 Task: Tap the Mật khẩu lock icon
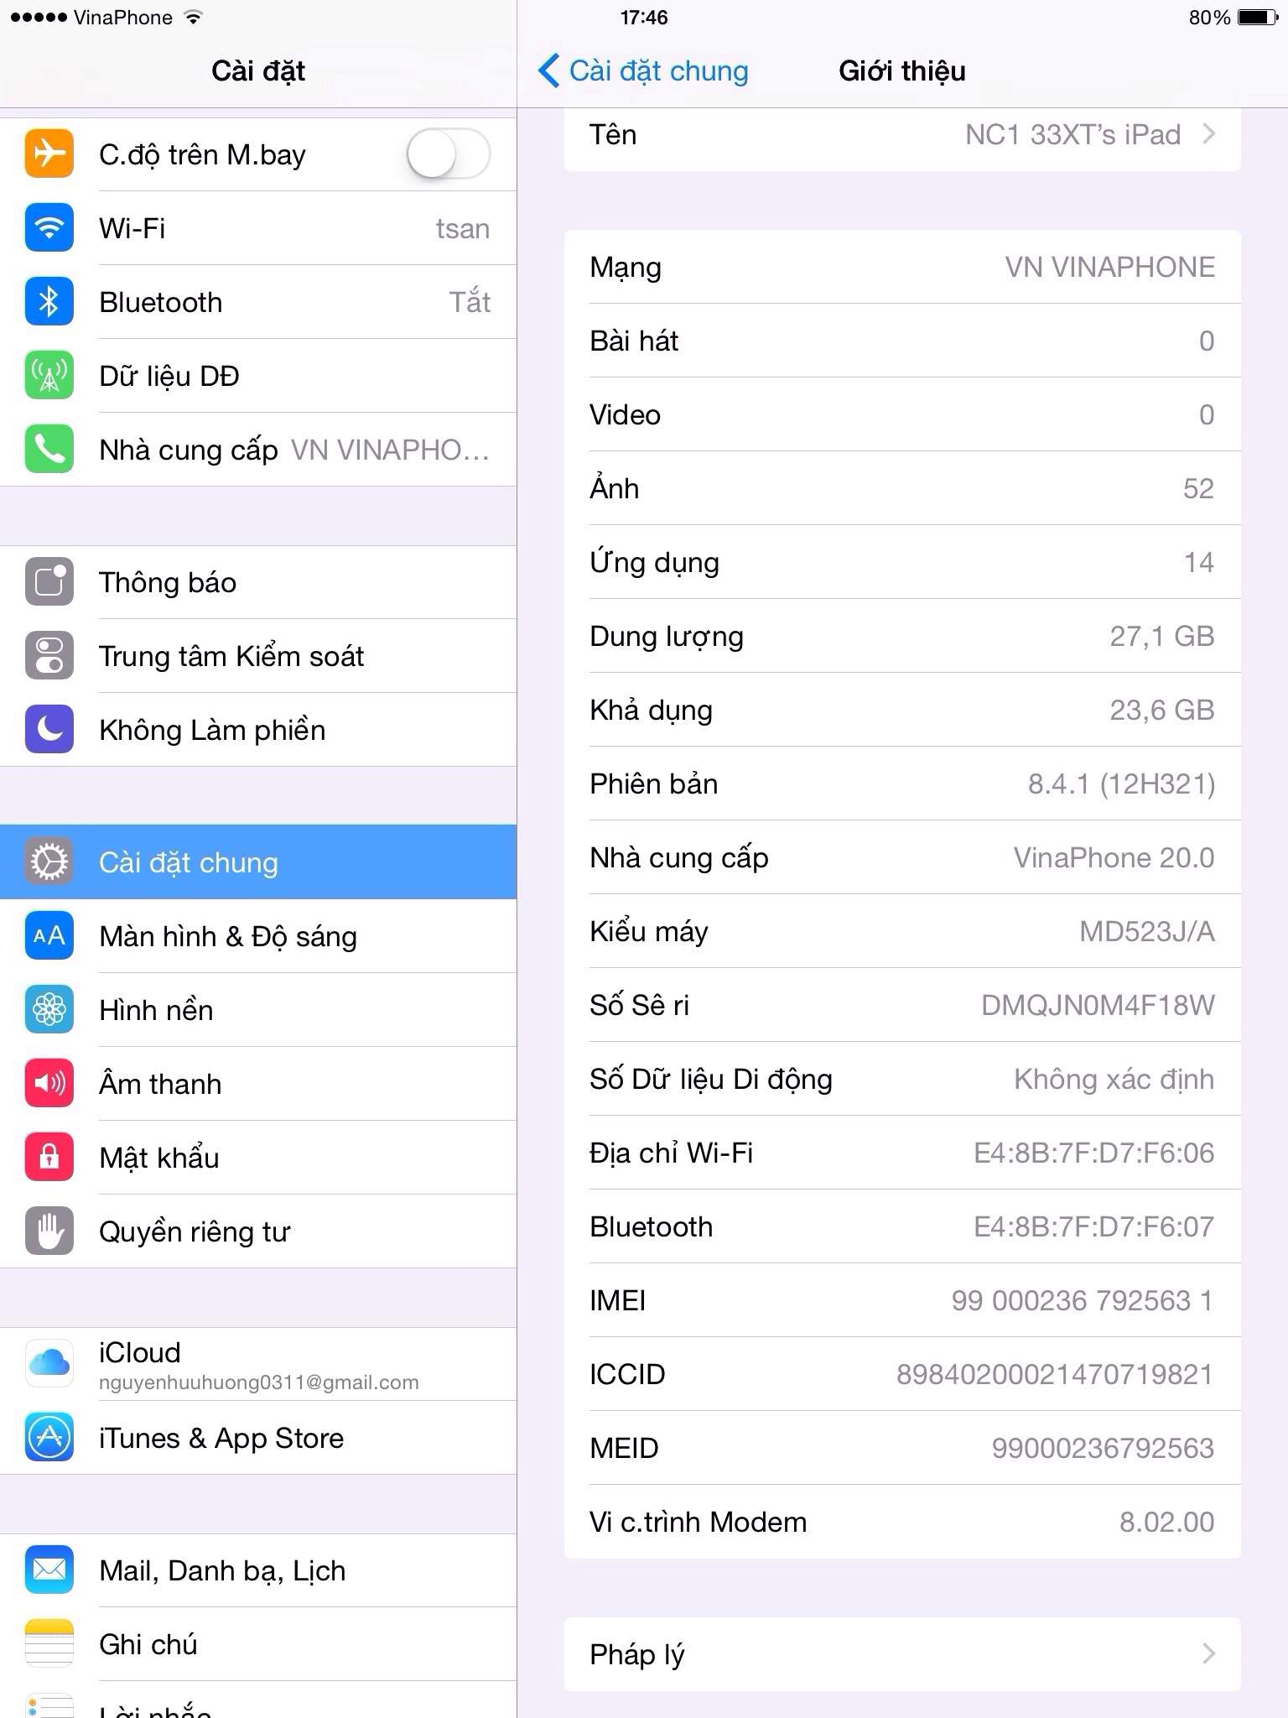49,1158
